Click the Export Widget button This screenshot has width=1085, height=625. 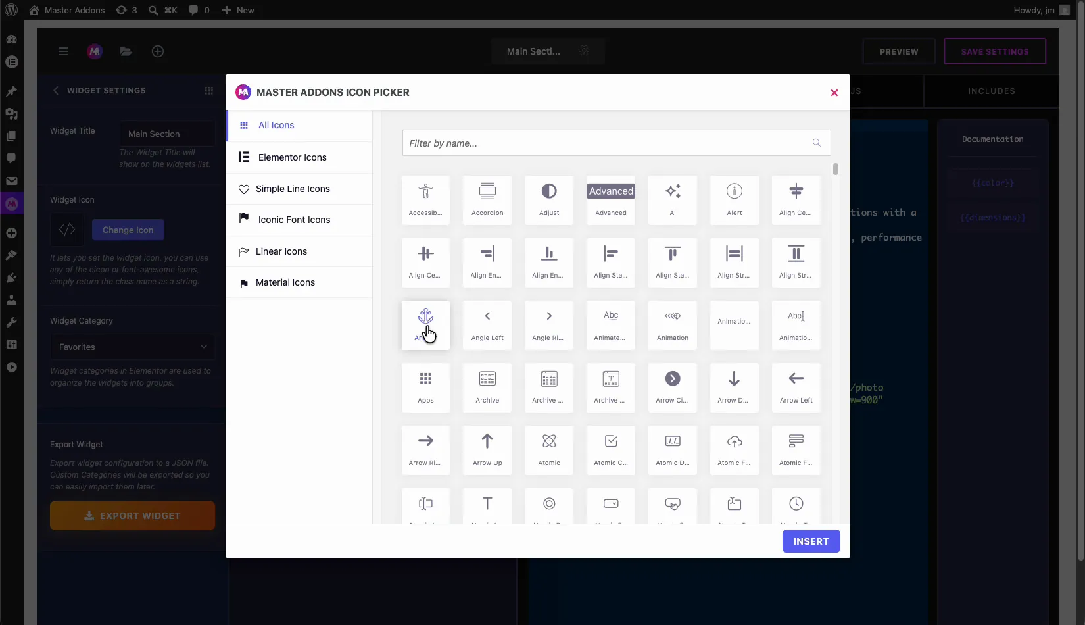pos(132,516)
